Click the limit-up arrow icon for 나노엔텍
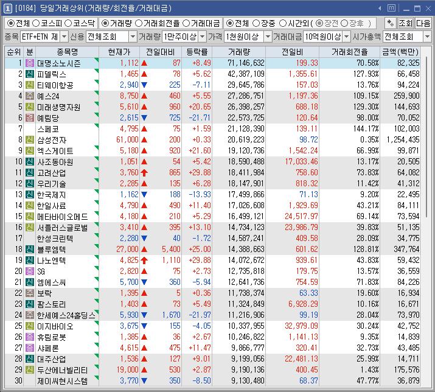This screenshot has height=392, width=435. coord(144,261)
